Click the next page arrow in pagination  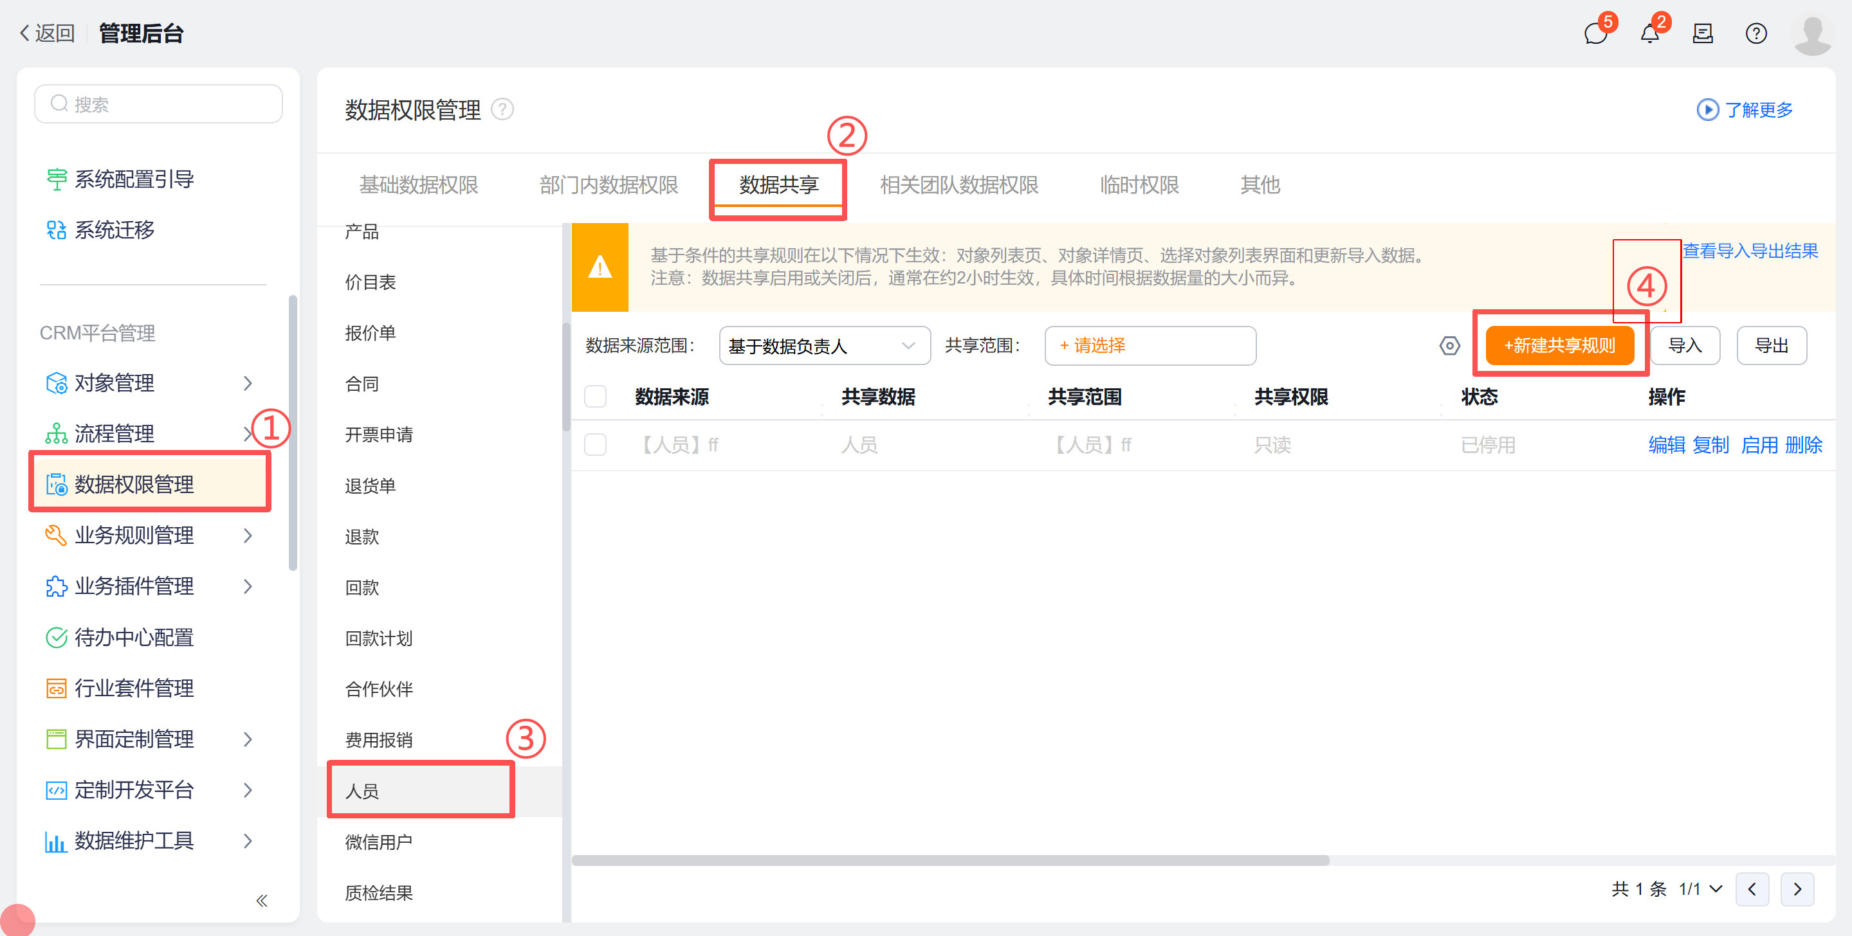pos(1797,888)
